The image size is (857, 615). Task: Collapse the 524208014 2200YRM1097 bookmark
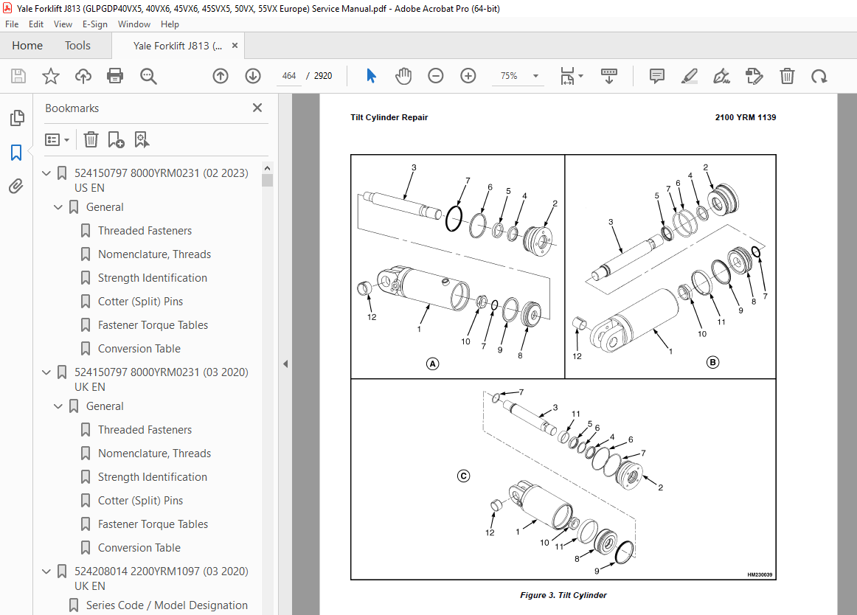[x=46, y=571]
